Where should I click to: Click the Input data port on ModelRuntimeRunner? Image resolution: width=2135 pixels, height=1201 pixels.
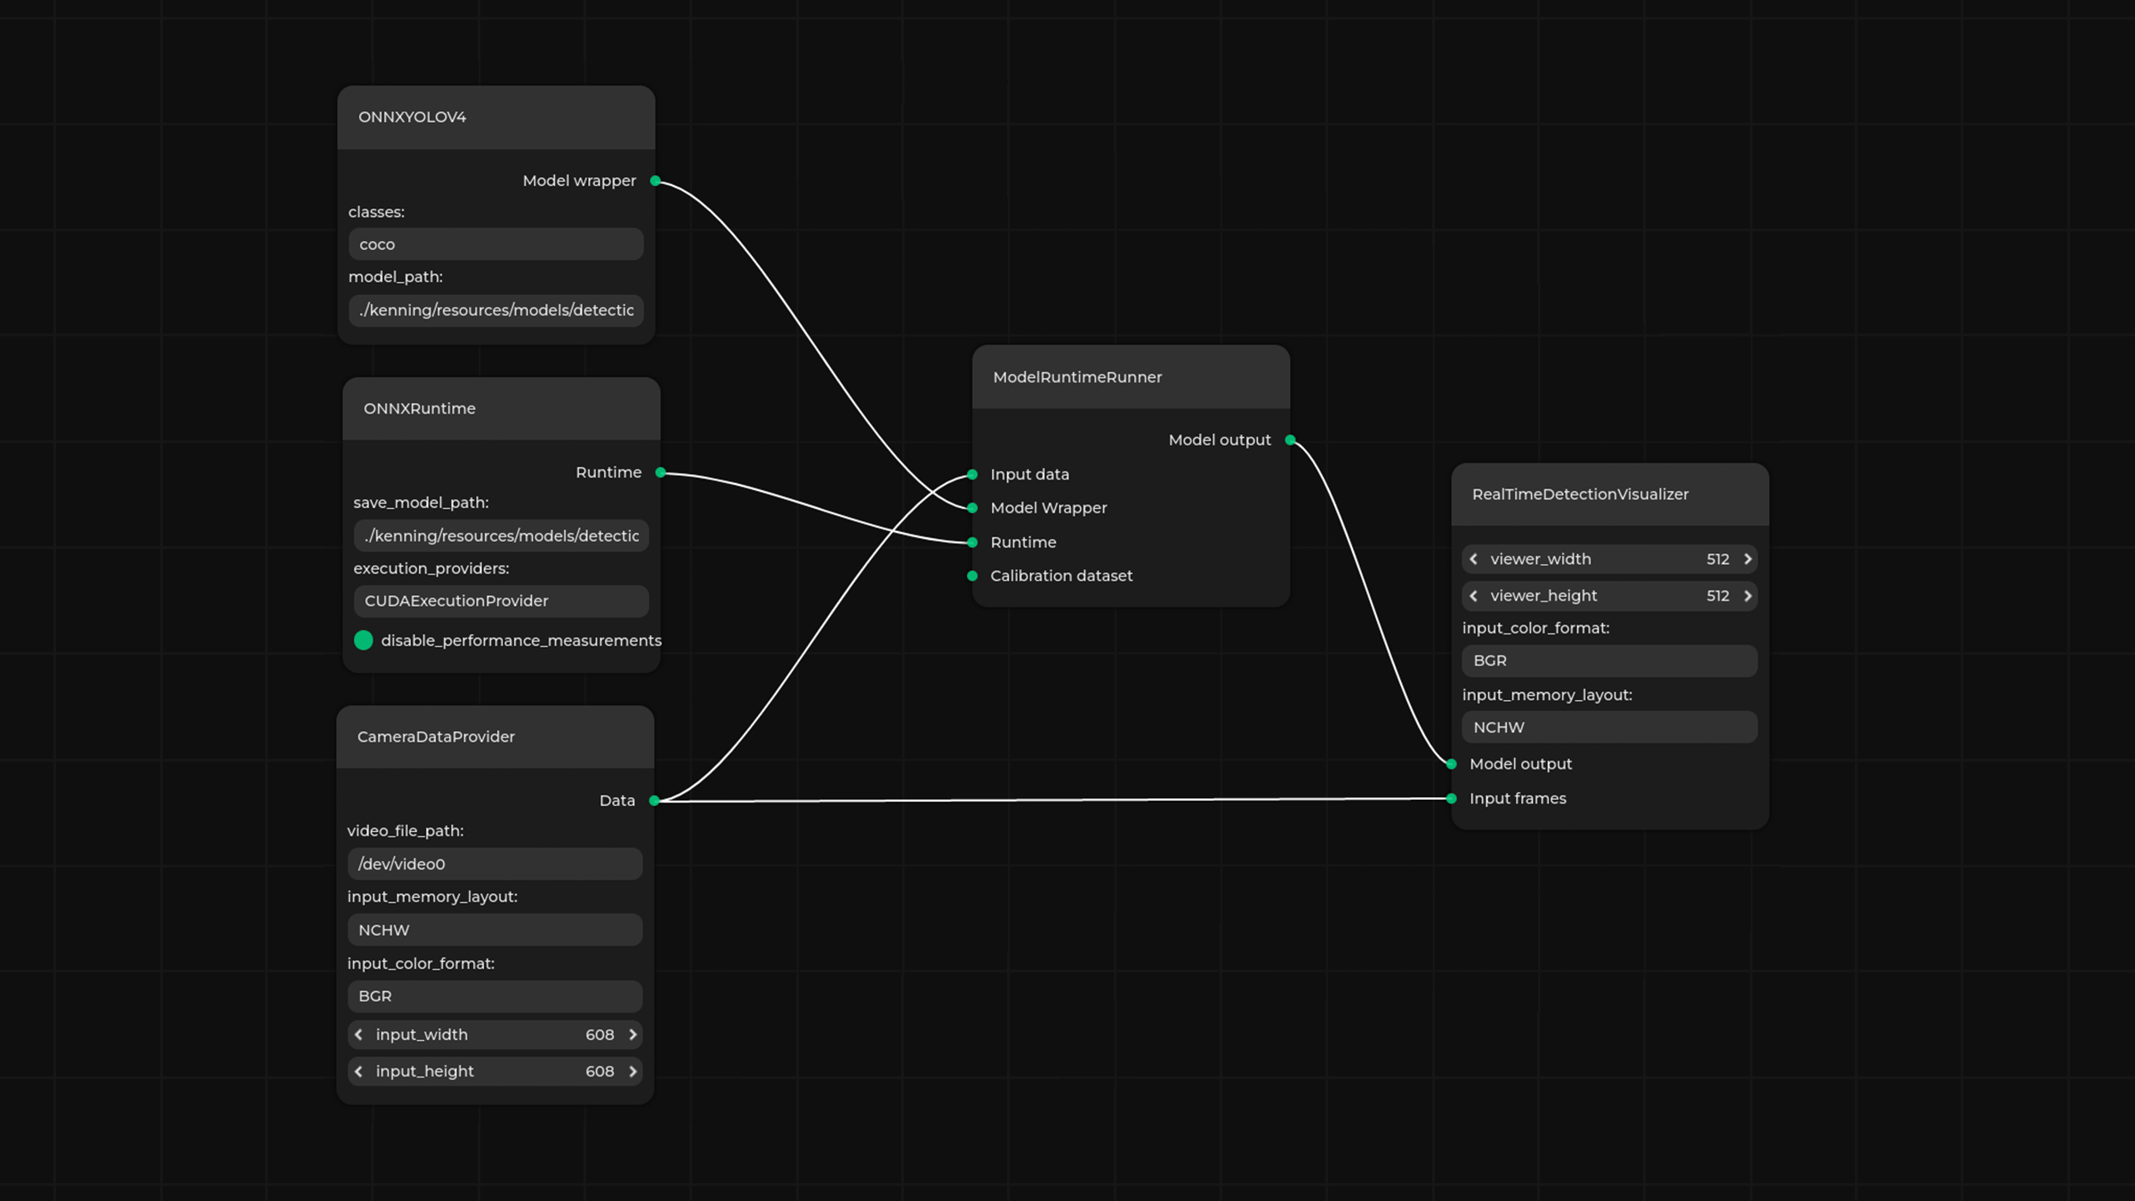click(972, 474)
